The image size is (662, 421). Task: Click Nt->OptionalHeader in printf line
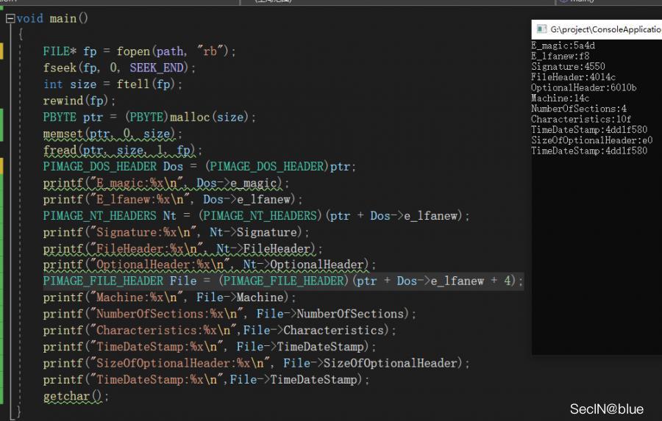[313, 265]
